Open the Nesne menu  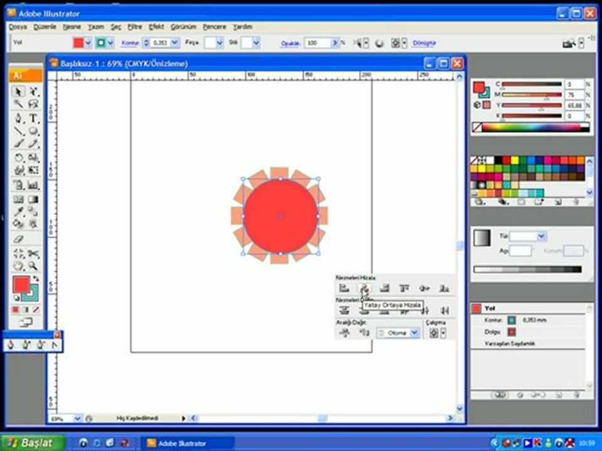[71, 27]
